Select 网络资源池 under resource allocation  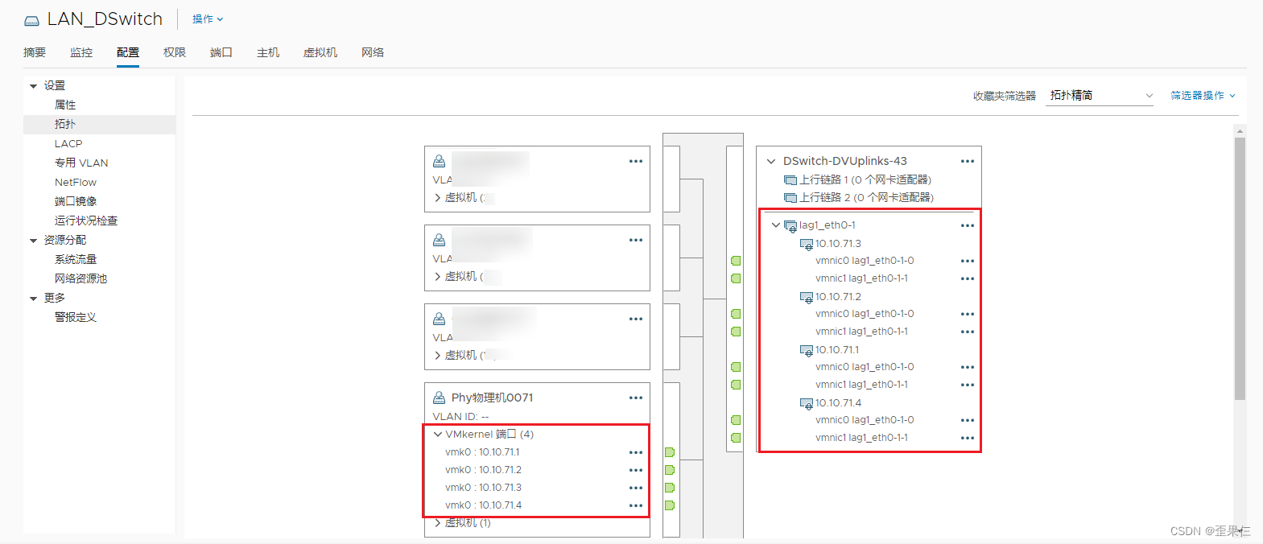tap(80, 278)
